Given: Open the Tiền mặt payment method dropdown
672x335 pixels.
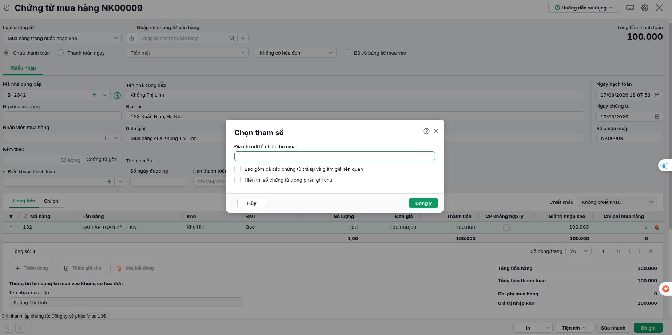Looking at the screenshot, I should [x=187, y=53].
